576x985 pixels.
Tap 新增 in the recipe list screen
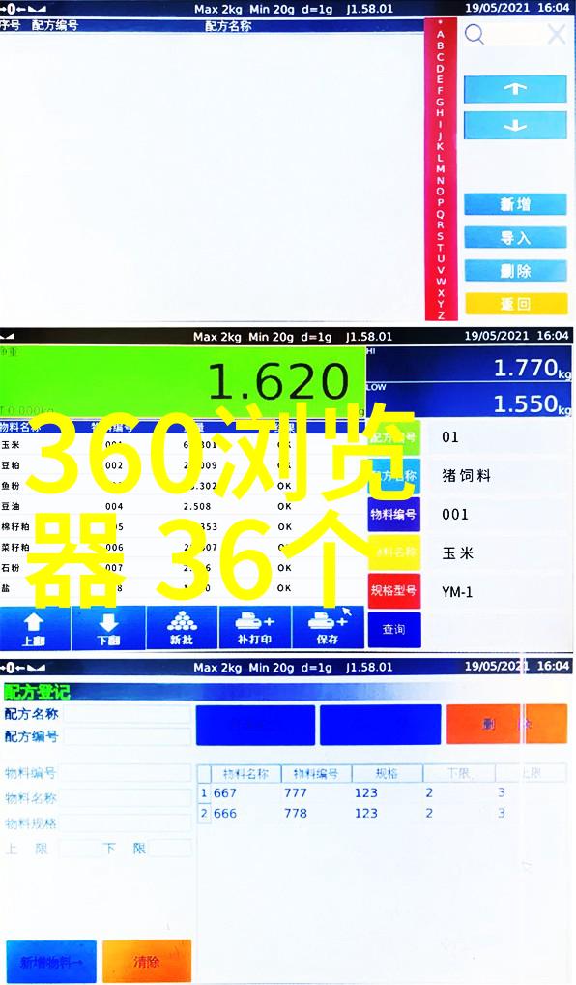[x=515, y=204]
